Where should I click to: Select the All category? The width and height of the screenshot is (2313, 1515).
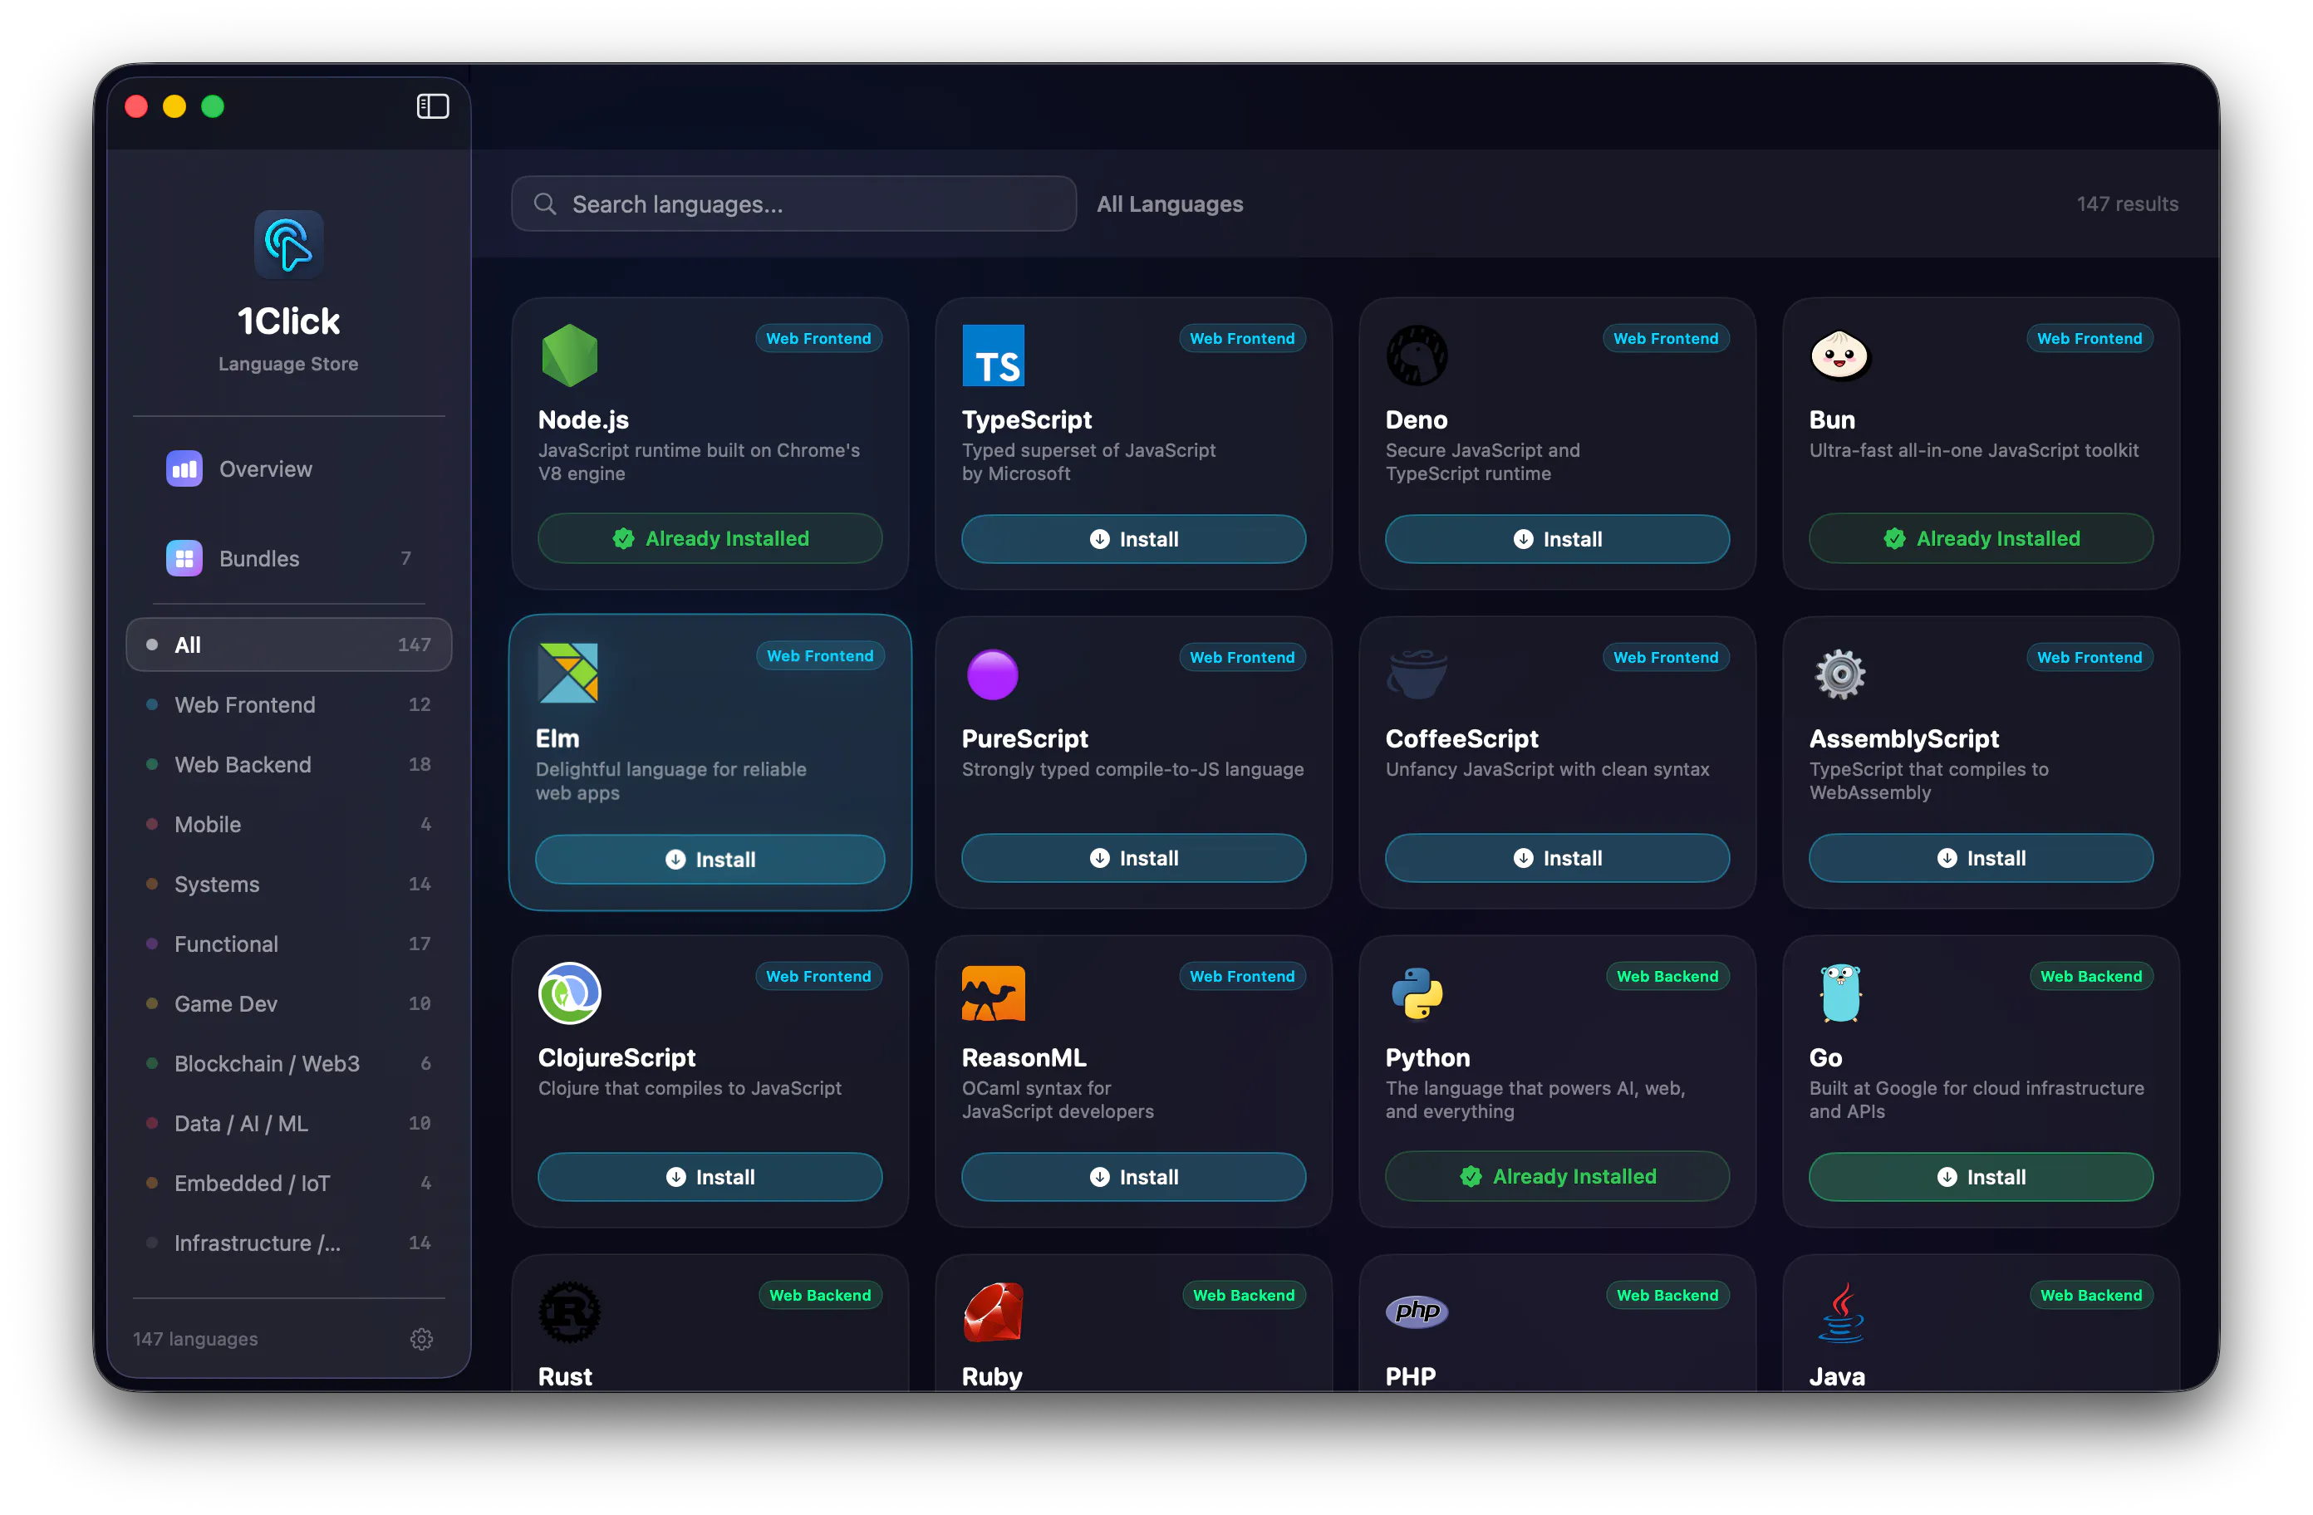click(288, 645)
